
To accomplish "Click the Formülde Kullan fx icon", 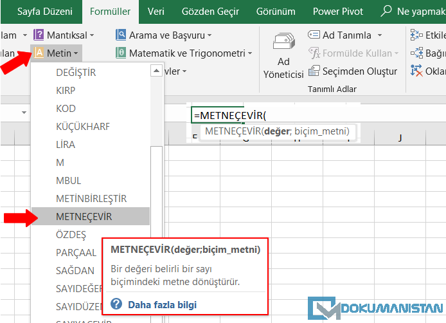I will click(x=315, y=53).
